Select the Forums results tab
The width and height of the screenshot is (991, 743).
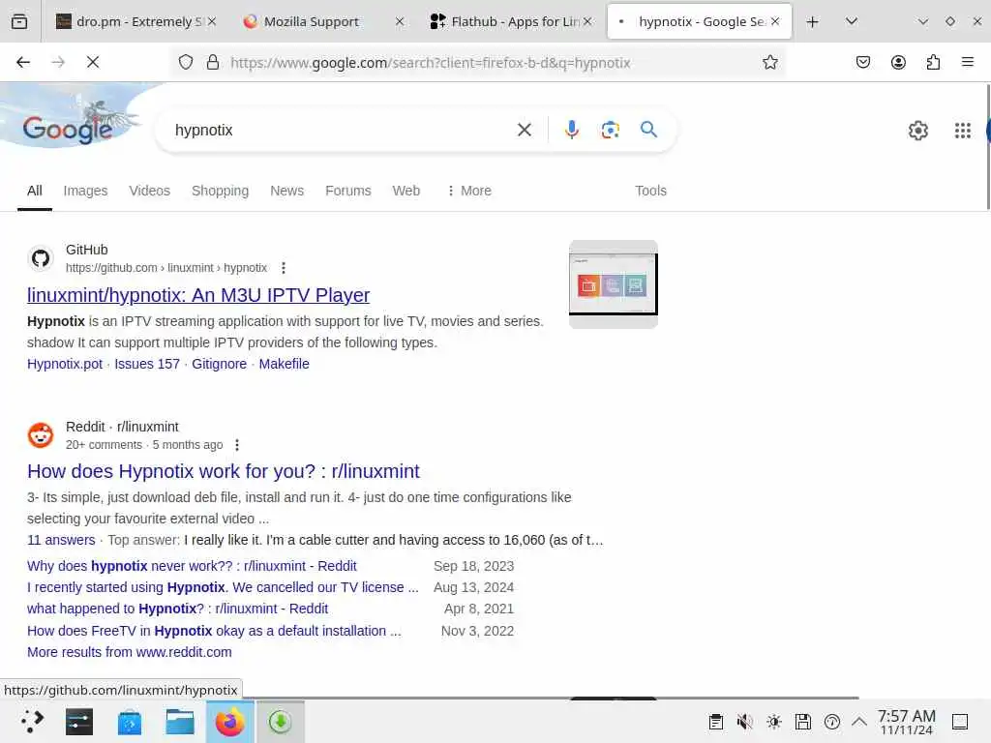(x=348, y=191)
